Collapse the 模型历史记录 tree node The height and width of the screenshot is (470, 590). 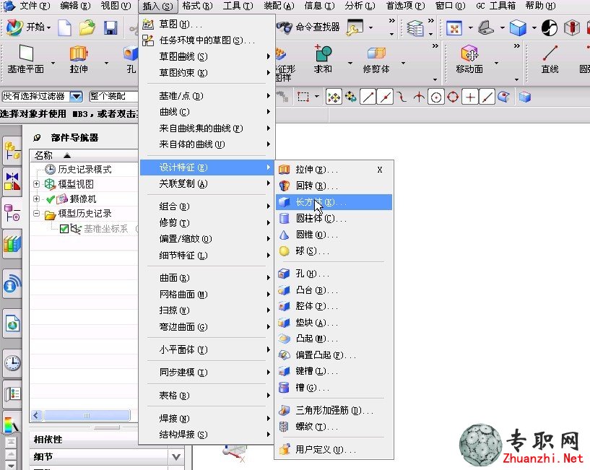point(37,214)
